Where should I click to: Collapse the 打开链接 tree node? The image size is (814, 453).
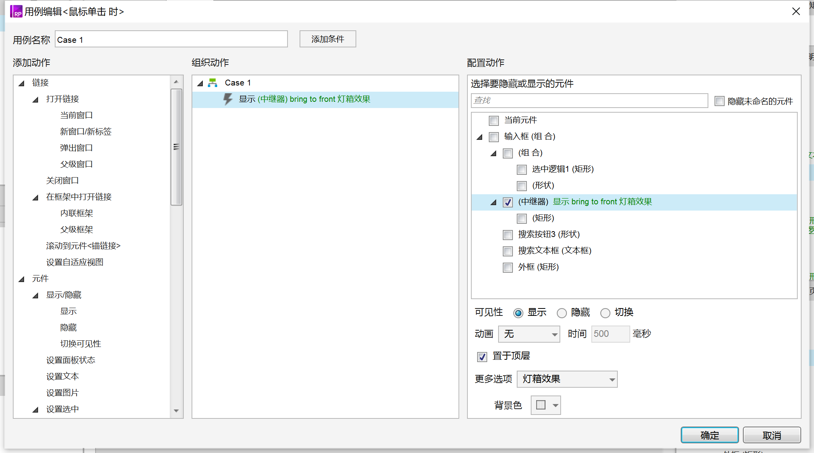(x=36, y=99)
